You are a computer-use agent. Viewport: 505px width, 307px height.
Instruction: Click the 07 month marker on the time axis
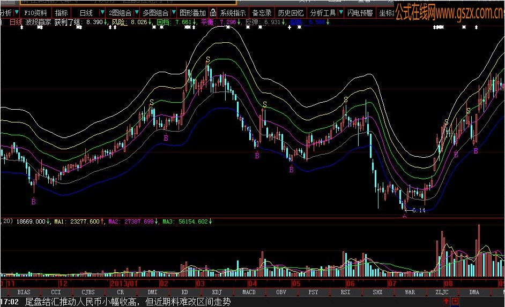tap(392, 283)
